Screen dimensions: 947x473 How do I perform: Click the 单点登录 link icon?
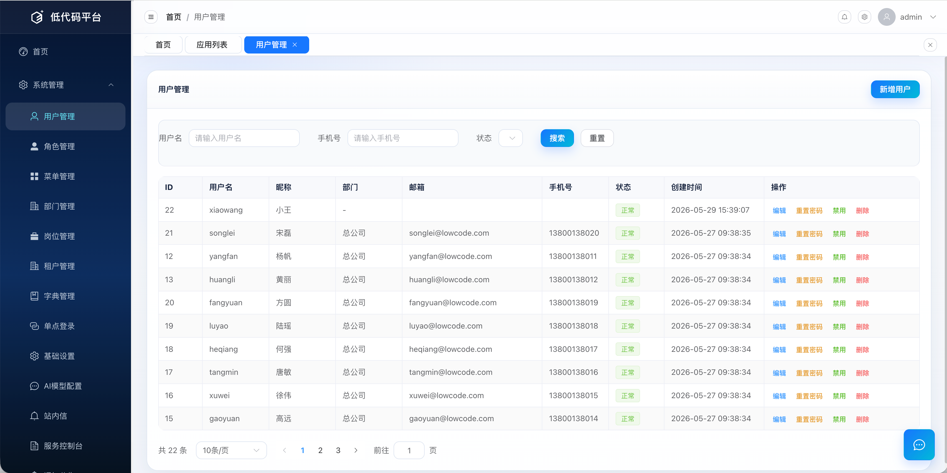pos(34,326)
